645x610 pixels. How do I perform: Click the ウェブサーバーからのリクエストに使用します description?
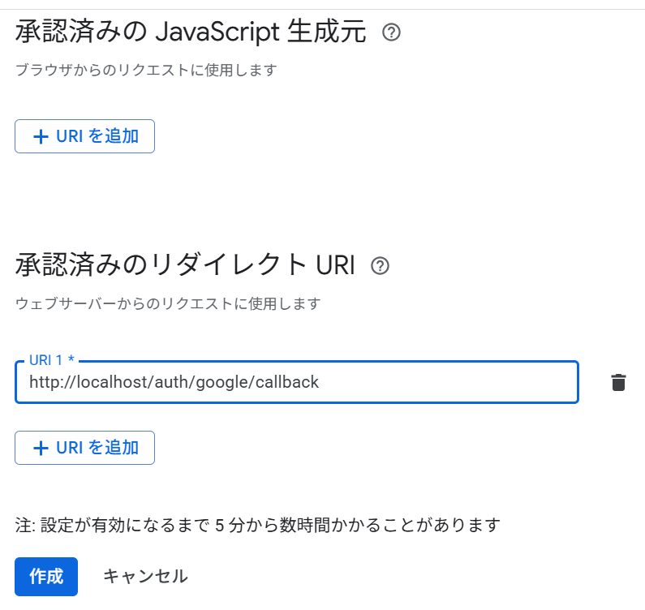(x=168, y=303)
